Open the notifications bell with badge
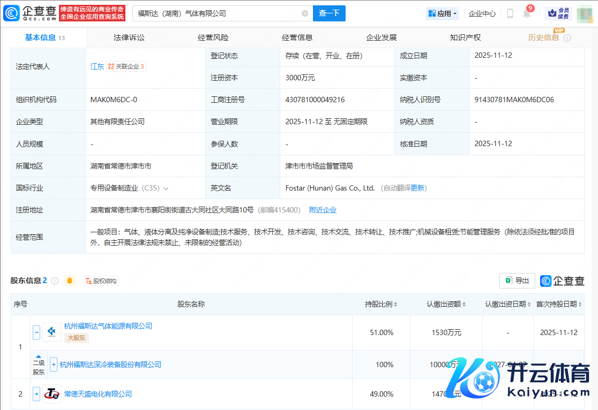The width and height of the screenshot is (598, 410). point(527,13)
